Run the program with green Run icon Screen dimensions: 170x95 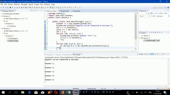coord(22,7)
